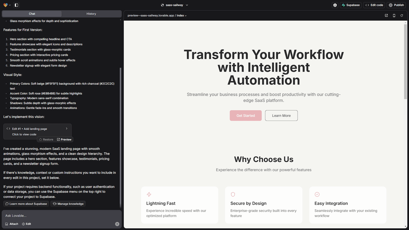Click Learn More in the preview
This screenshot has width=409, height=230.
tap(281, 116)
